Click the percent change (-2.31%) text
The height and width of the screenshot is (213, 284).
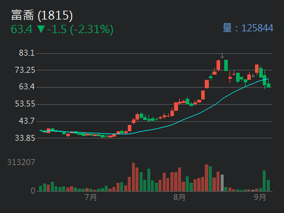[x=92, y=30]
